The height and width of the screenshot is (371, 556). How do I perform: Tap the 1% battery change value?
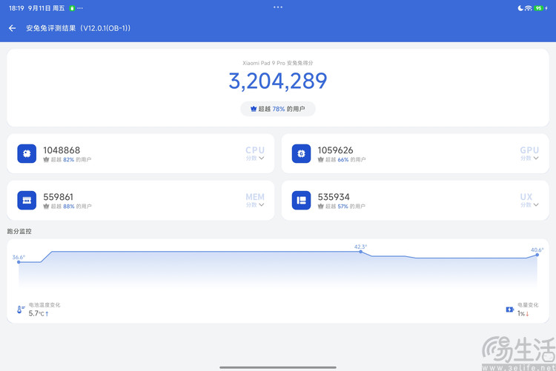coord(523,313)
